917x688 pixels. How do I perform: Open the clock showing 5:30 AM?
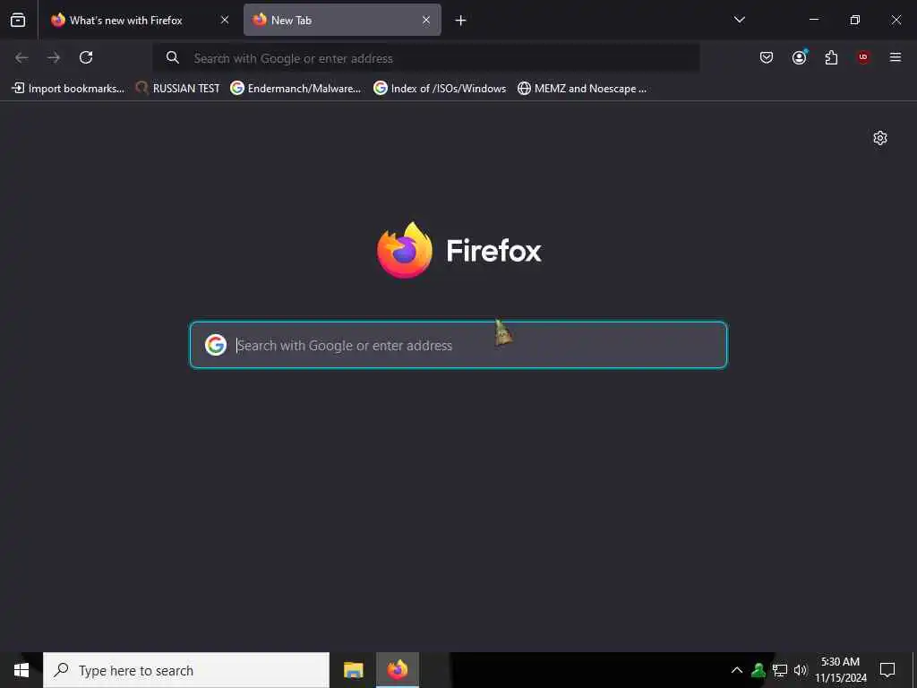coord(841,670)
